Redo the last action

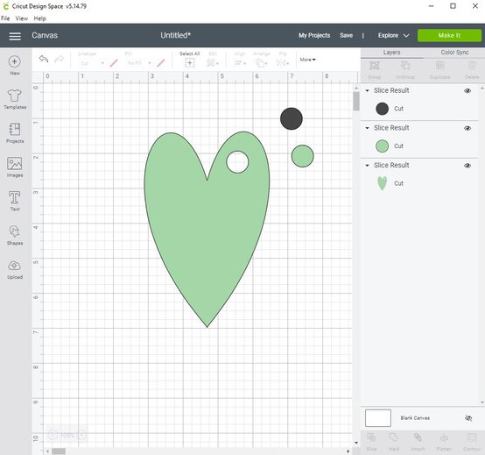(x=59, y=59)
